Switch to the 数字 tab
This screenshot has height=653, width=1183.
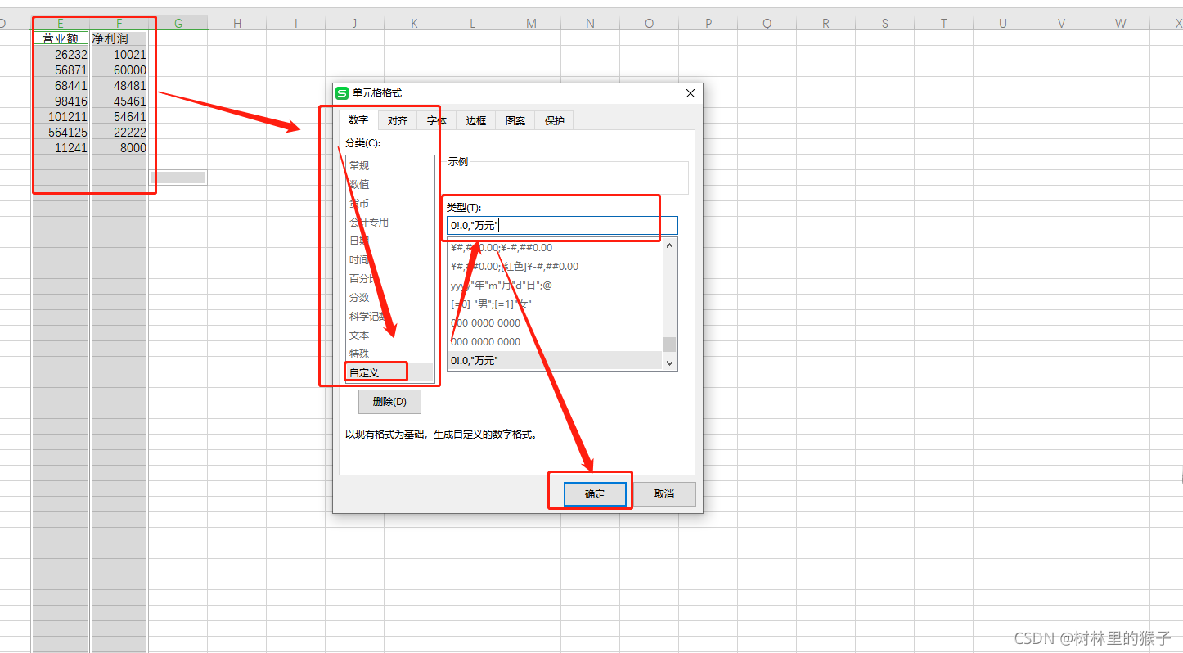(358, 120)
